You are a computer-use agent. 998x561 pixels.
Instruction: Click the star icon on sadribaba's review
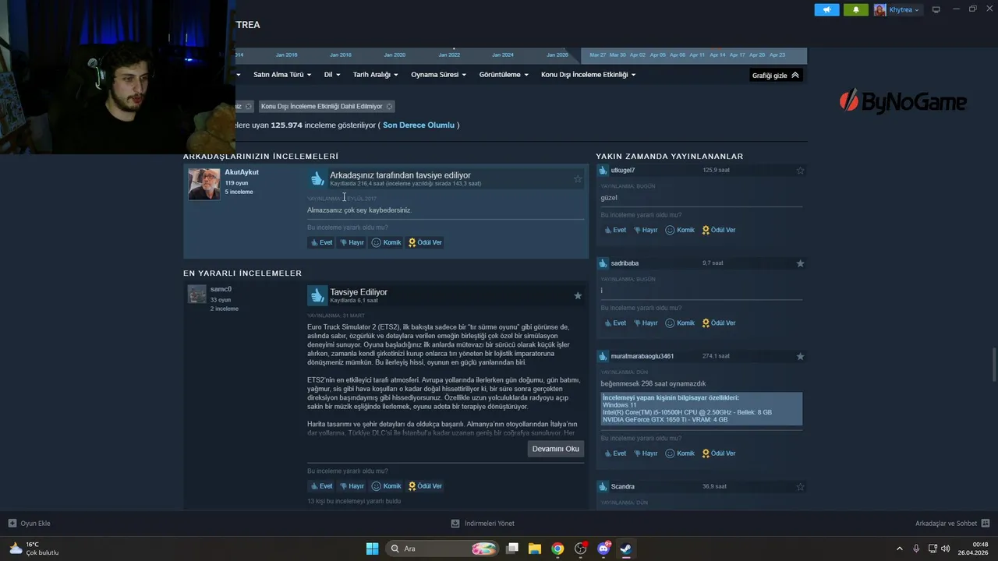pyautogui.click(x=800, y=263)
